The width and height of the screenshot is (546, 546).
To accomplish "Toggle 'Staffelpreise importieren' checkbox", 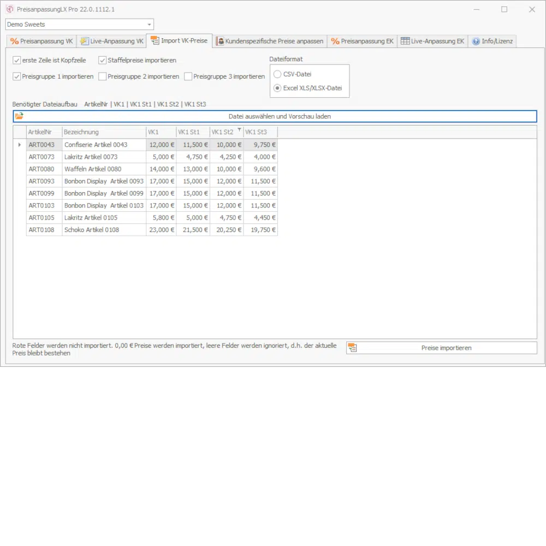I will point(103,60).
